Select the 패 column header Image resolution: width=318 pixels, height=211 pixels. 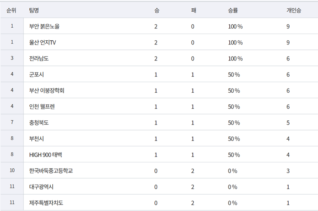[x=193, y=10]
